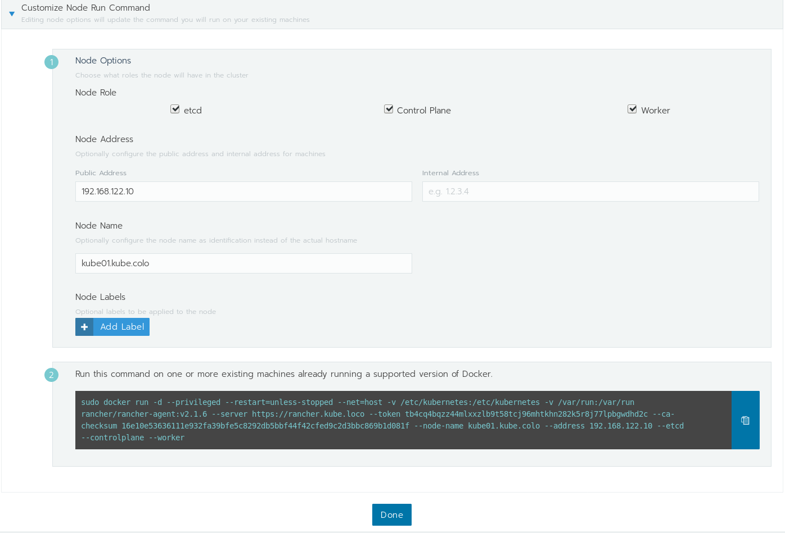The width and height of the screenshot is (785, 533).
Task: Click the Node Name input field
Action: tap(243, 263)
